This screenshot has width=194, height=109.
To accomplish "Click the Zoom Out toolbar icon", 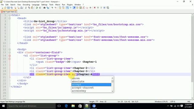I will pos(55,8).
